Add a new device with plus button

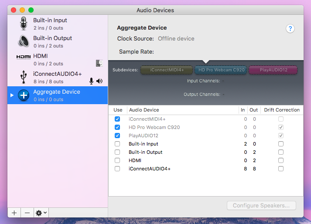click(14, 213)
